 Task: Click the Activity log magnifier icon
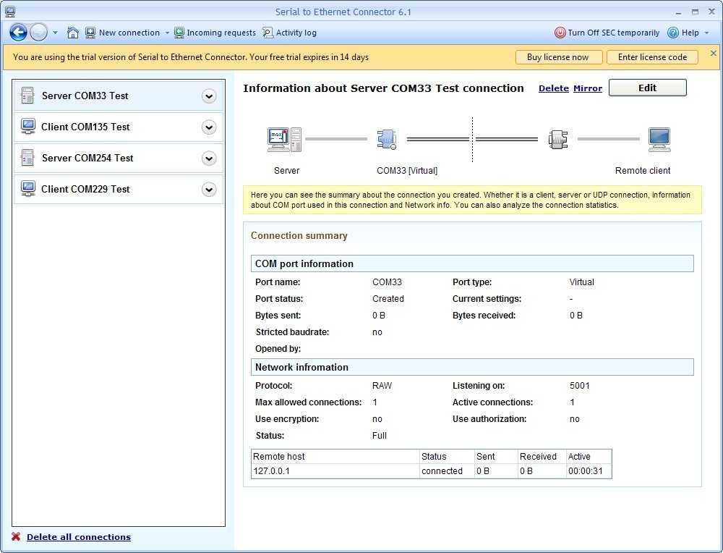(x=268, y=33)
